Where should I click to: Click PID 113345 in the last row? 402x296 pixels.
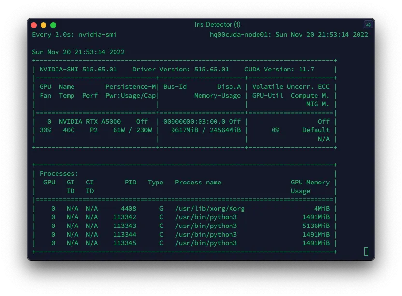[x=125, y=243]
